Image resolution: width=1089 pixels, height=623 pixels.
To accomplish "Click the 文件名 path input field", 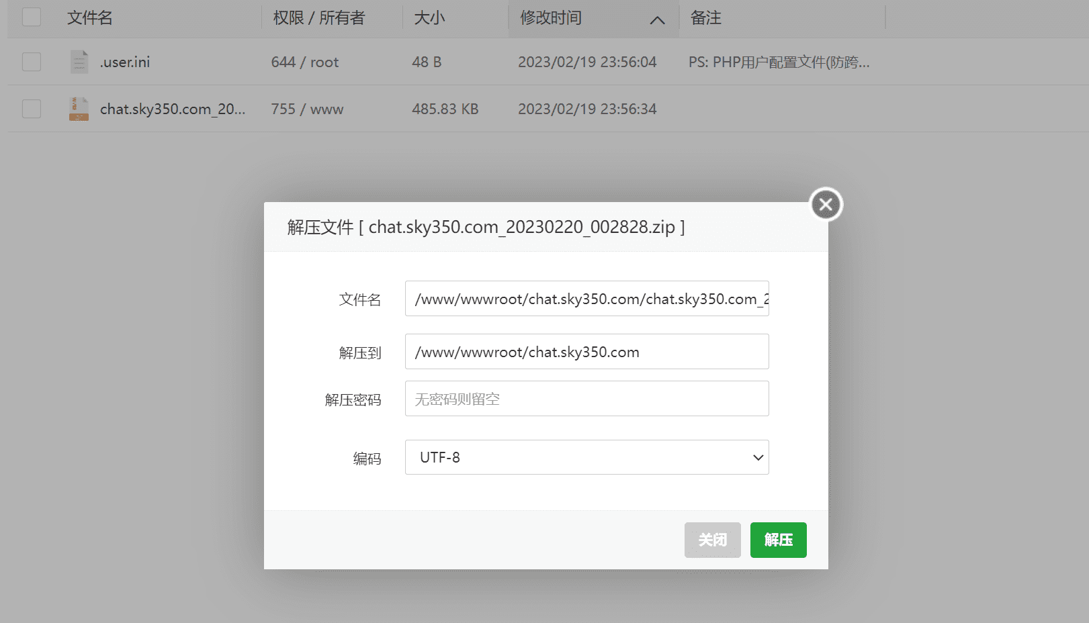I will (586, 299).
